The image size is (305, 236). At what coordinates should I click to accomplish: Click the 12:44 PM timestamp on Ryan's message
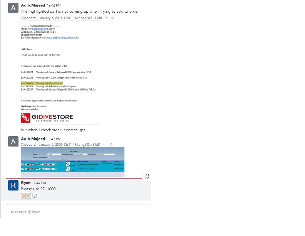click(39, 183)
